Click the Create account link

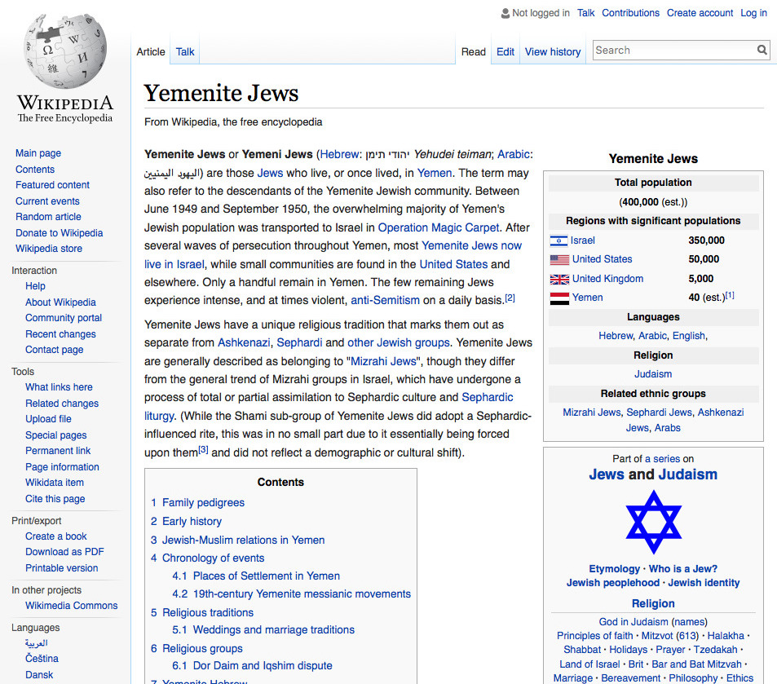tap(700, 13)
